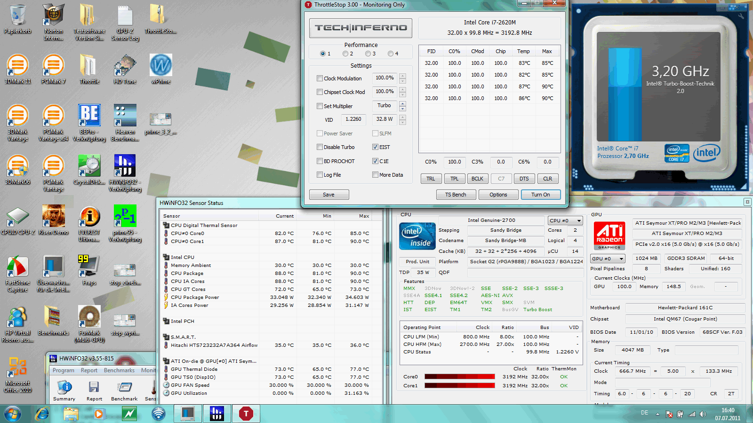This screenshot has height=423, width=753.
Task: Click the Benchmark icon in HWiNFO32 toolbar
Action: 124,391
